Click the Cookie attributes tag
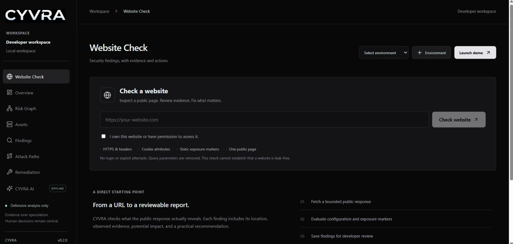513x244 pixels. point(156,149)
